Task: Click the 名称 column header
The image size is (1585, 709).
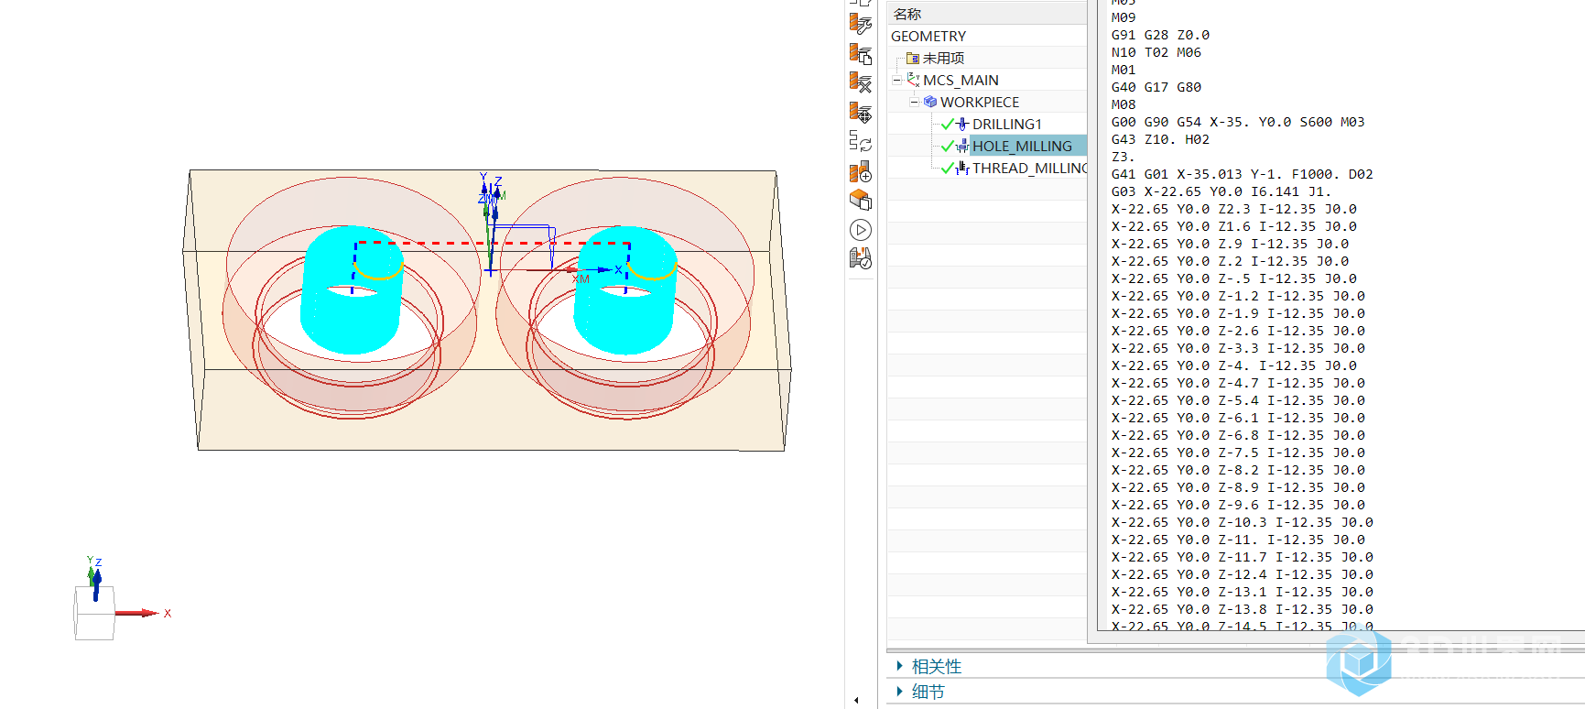Action: [986, 14]
